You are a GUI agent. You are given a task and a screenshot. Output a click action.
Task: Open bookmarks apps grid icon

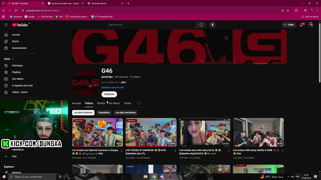[x=3, y=17]
